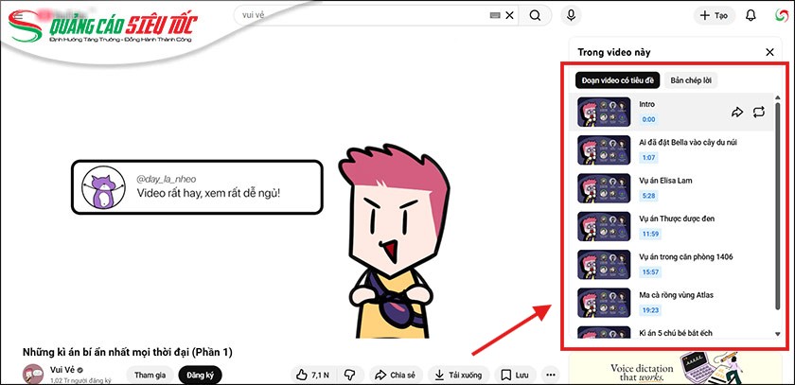Dislike the video
The width and height of the screenshot is (795, 385).
coord(350,375)
